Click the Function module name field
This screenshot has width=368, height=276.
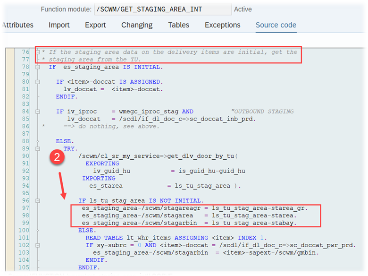(163, 9)
